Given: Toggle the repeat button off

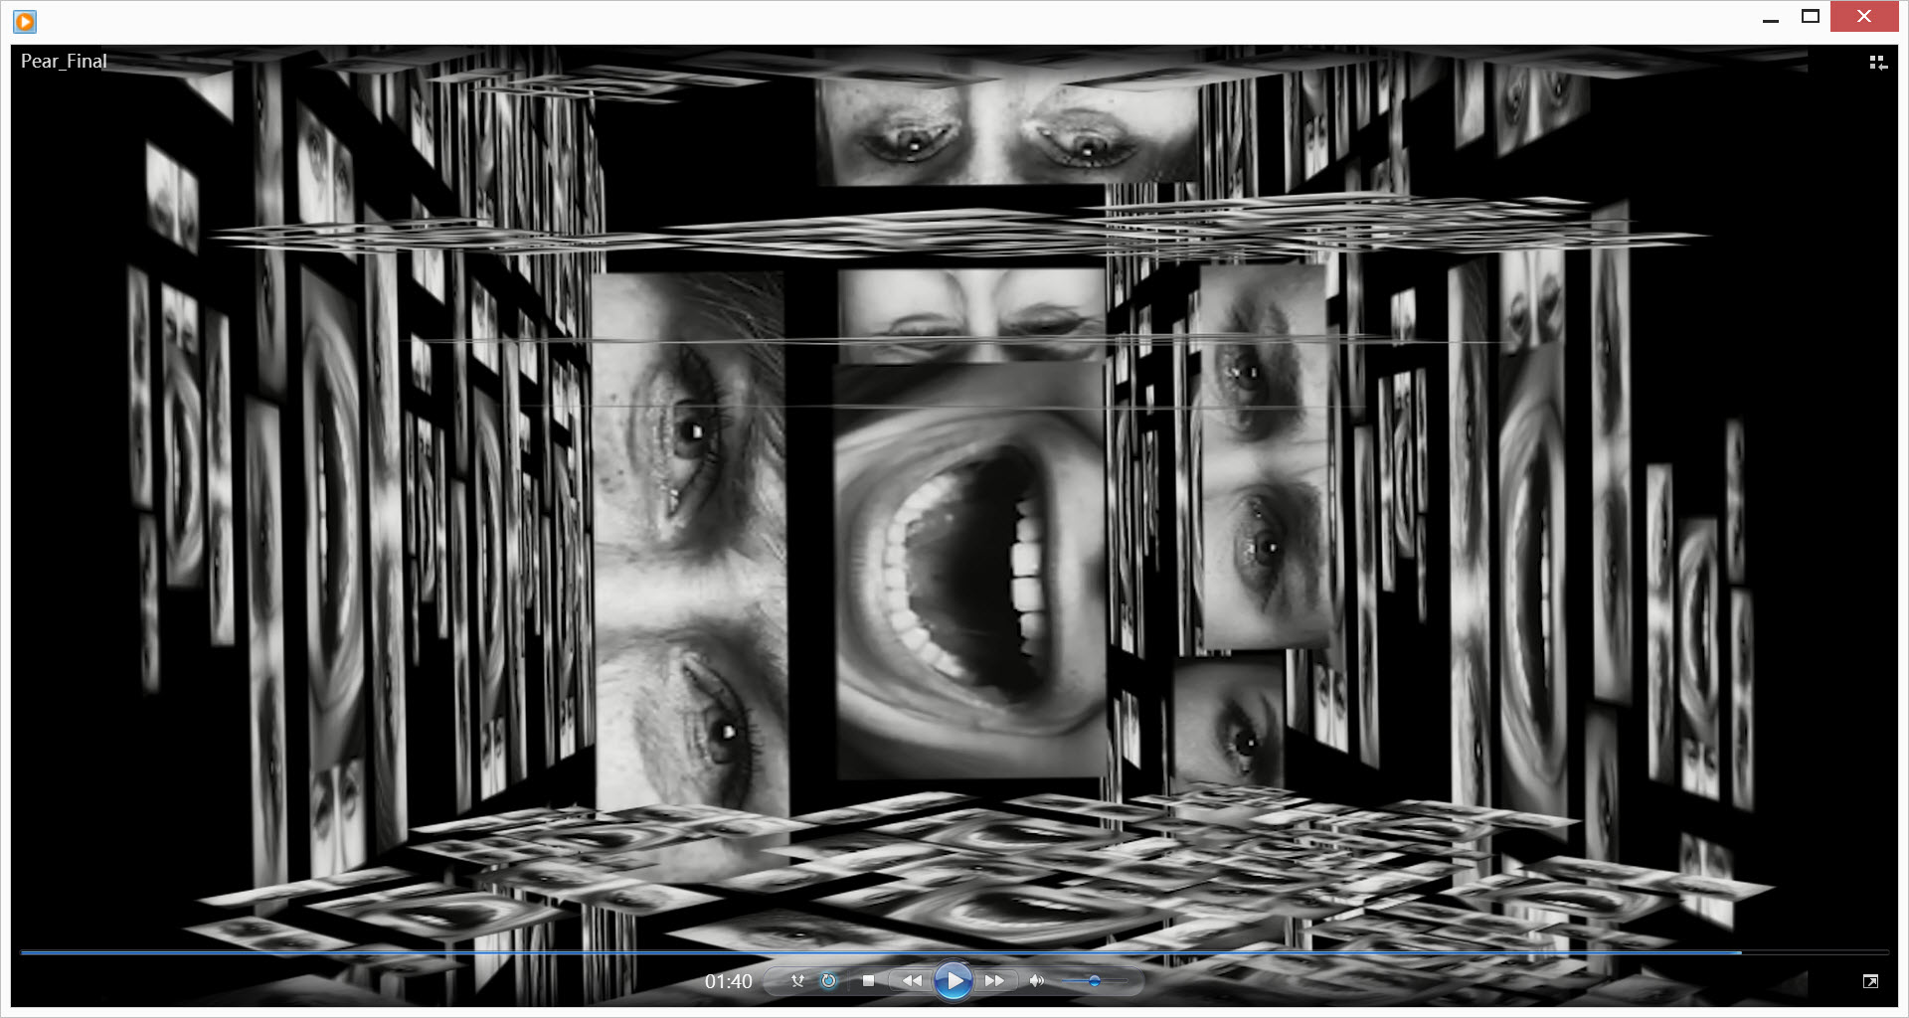Looking at the screenshot, I should 828,981.
